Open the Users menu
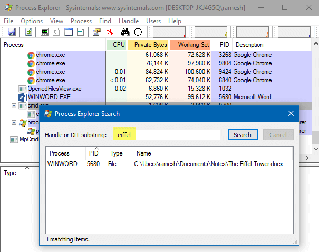The height and width of the screenshot is (252, 319). [x=153, y=21]
